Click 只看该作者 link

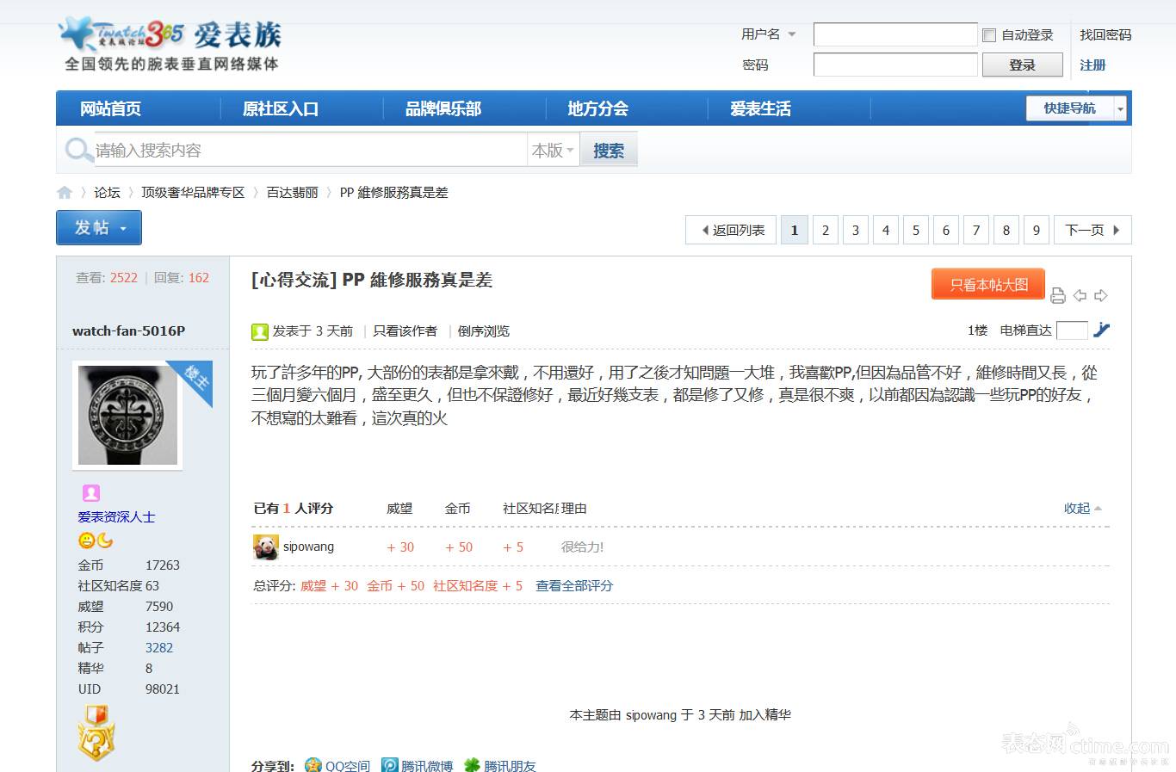405,331
